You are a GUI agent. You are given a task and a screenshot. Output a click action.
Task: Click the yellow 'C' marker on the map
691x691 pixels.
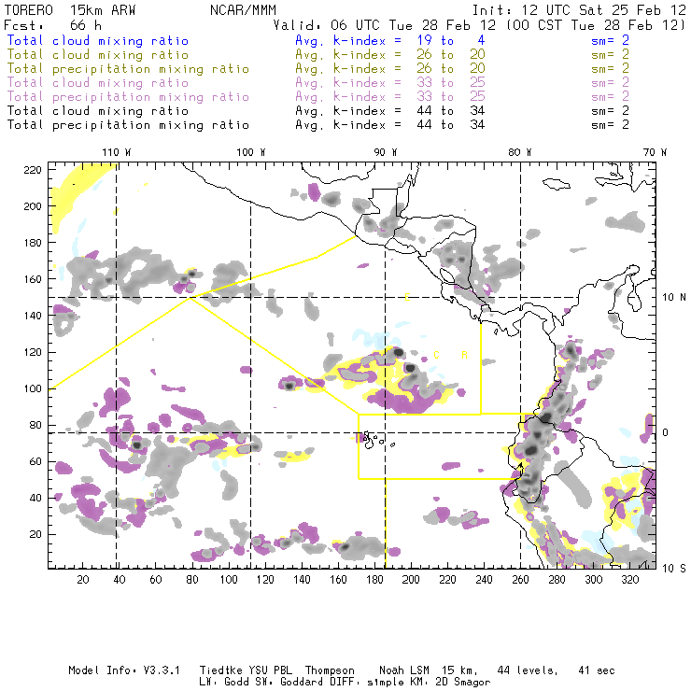pos(436,355)
